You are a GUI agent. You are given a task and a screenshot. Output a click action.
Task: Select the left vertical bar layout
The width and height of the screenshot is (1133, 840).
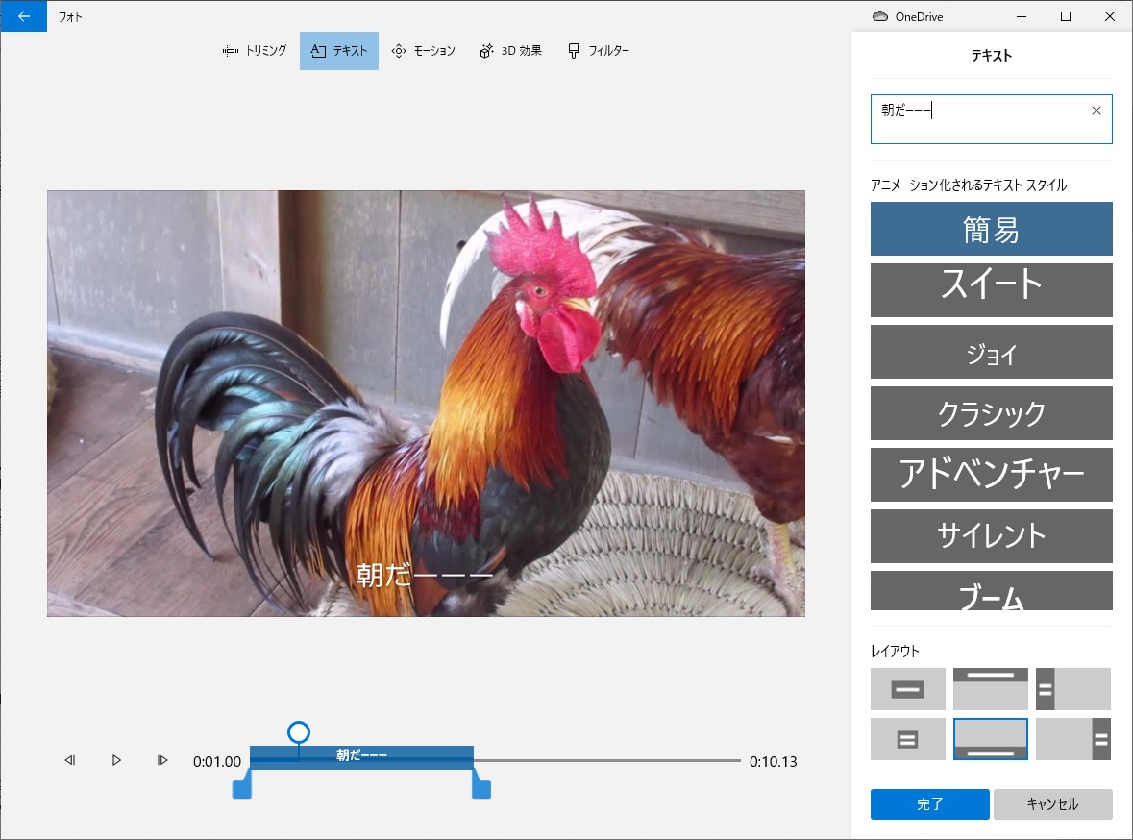[1073, 689]
